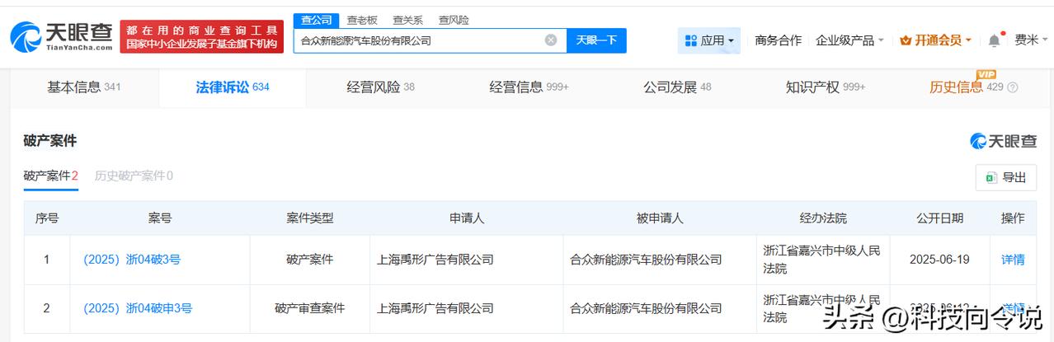
Task: Open the 基本信息 tab
Action: pos(83,87)
